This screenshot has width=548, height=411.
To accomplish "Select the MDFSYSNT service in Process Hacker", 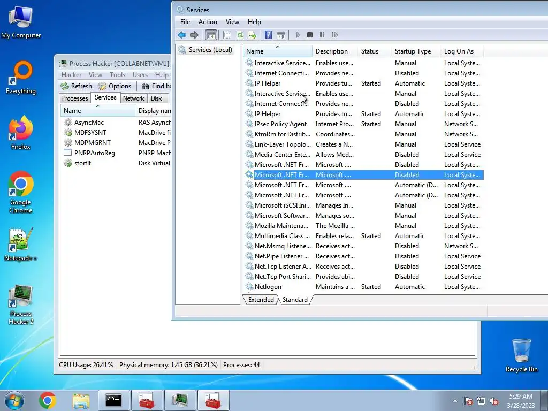I will (x=116, y=133).
